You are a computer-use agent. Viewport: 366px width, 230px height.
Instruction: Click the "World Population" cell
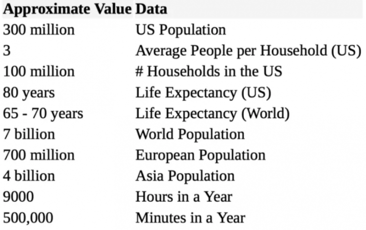point(190,134)
